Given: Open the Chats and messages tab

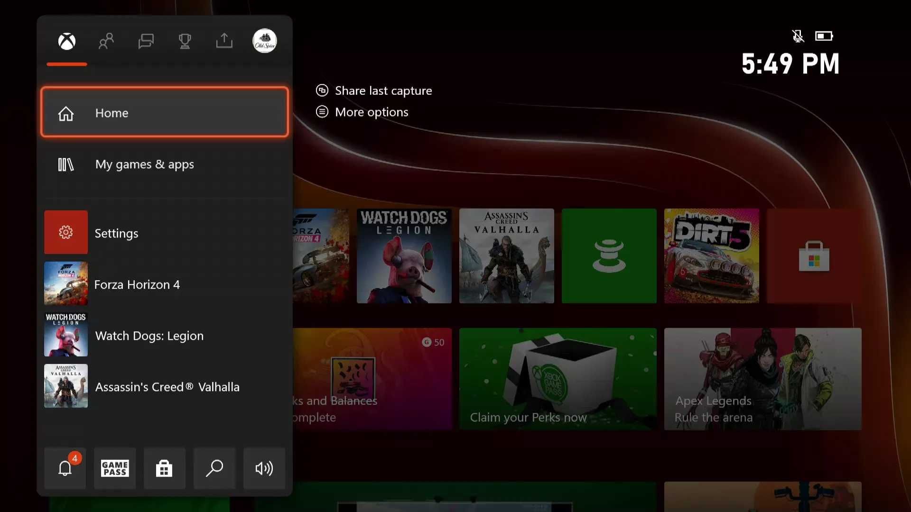Looking at the screenshot, I should point(146,41).
